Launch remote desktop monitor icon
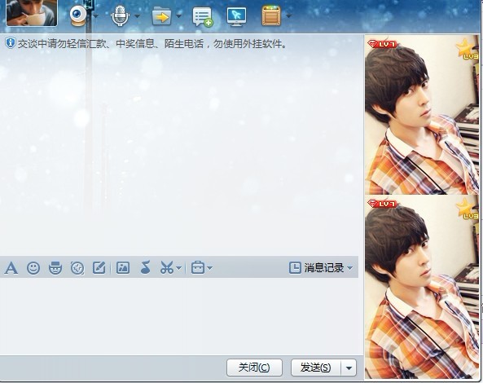This screenshot has width=483, height=383. [x=236, y=16]
